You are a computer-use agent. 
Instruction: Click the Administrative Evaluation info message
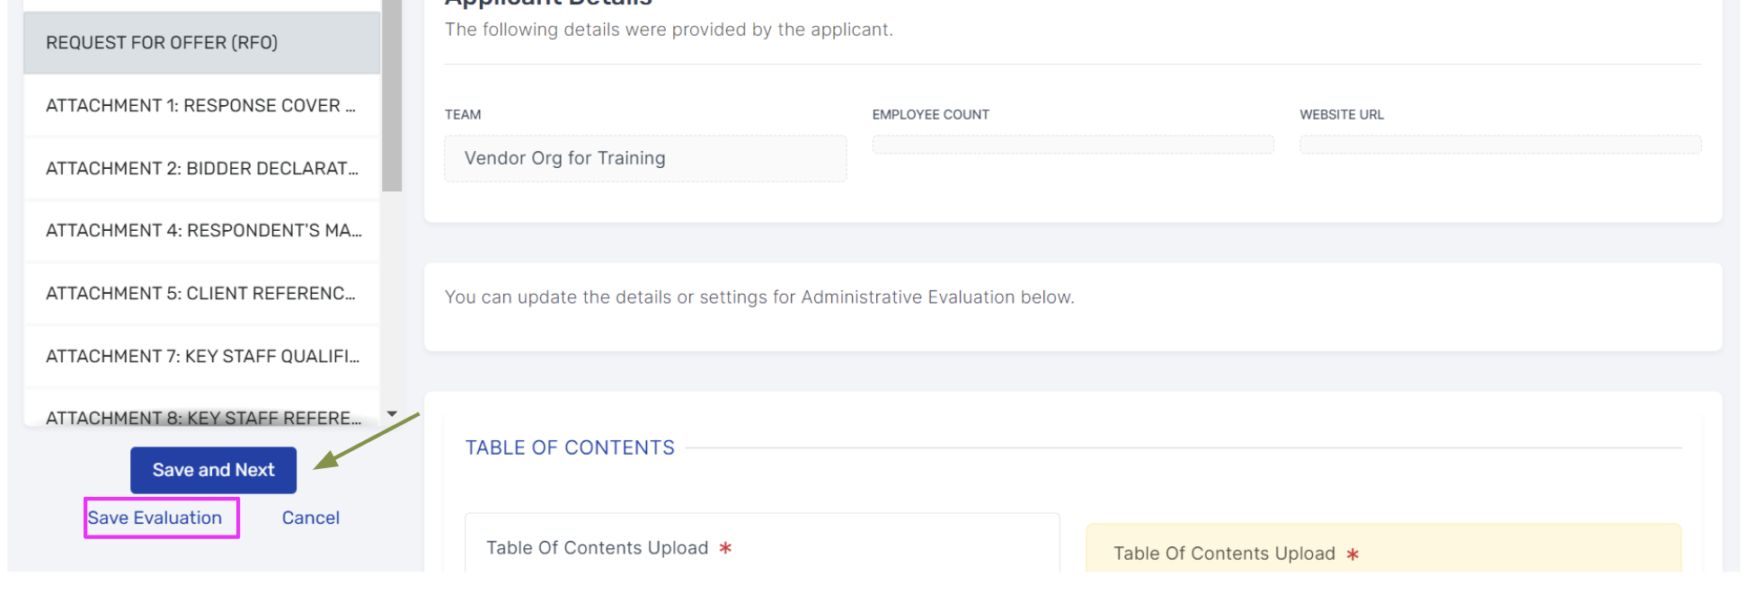click(759, 297)
